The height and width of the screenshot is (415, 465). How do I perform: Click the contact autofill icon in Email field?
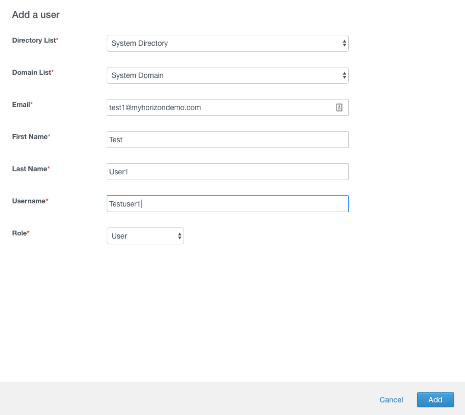point(339,107)
